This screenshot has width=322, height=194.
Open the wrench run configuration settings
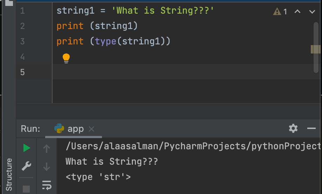pos(27,166)
